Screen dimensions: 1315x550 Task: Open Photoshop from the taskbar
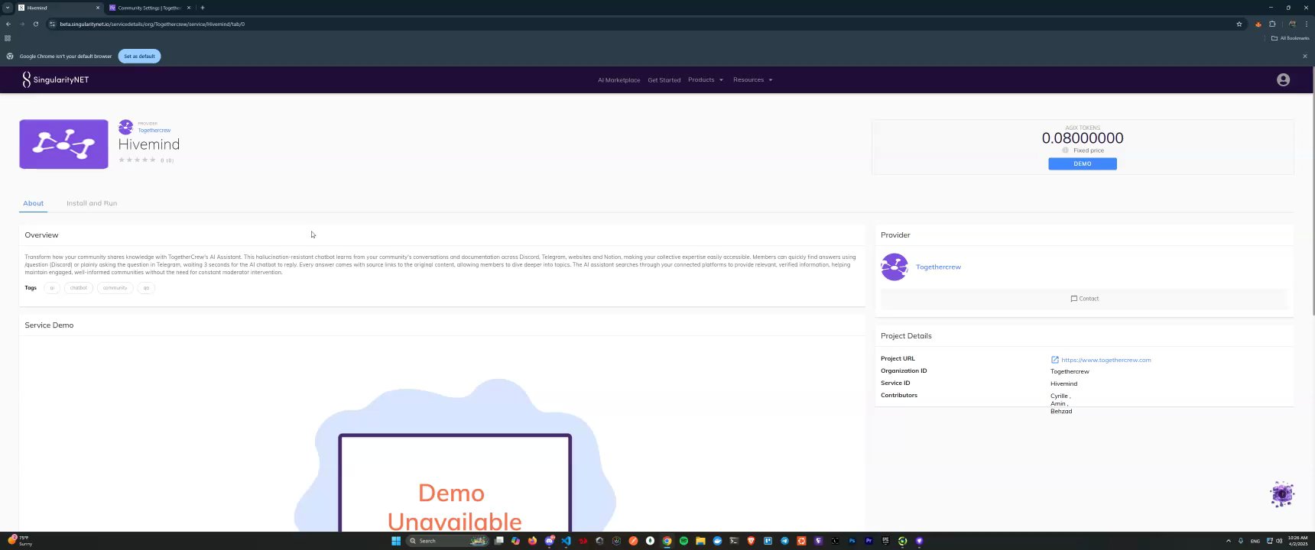(852, 541)
